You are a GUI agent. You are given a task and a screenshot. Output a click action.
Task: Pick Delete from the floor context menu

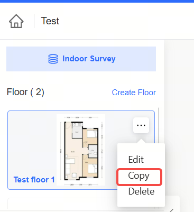coord(141,191)
